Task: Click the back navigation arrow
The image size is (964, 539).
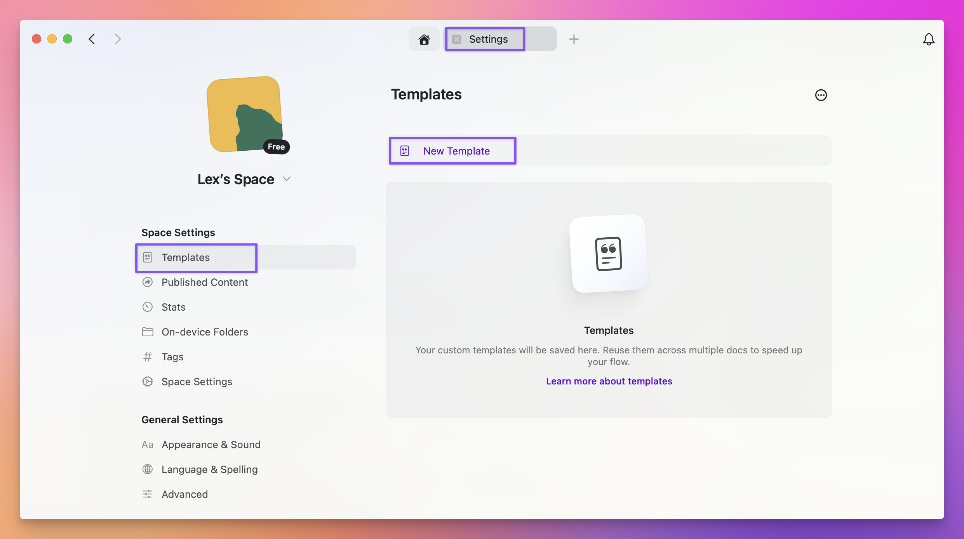Action: pyautogui.click(x=92, y=39)
